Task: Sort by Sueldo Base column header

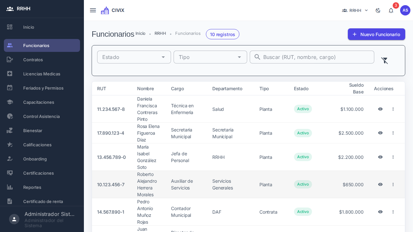Action: pos(356,88)
